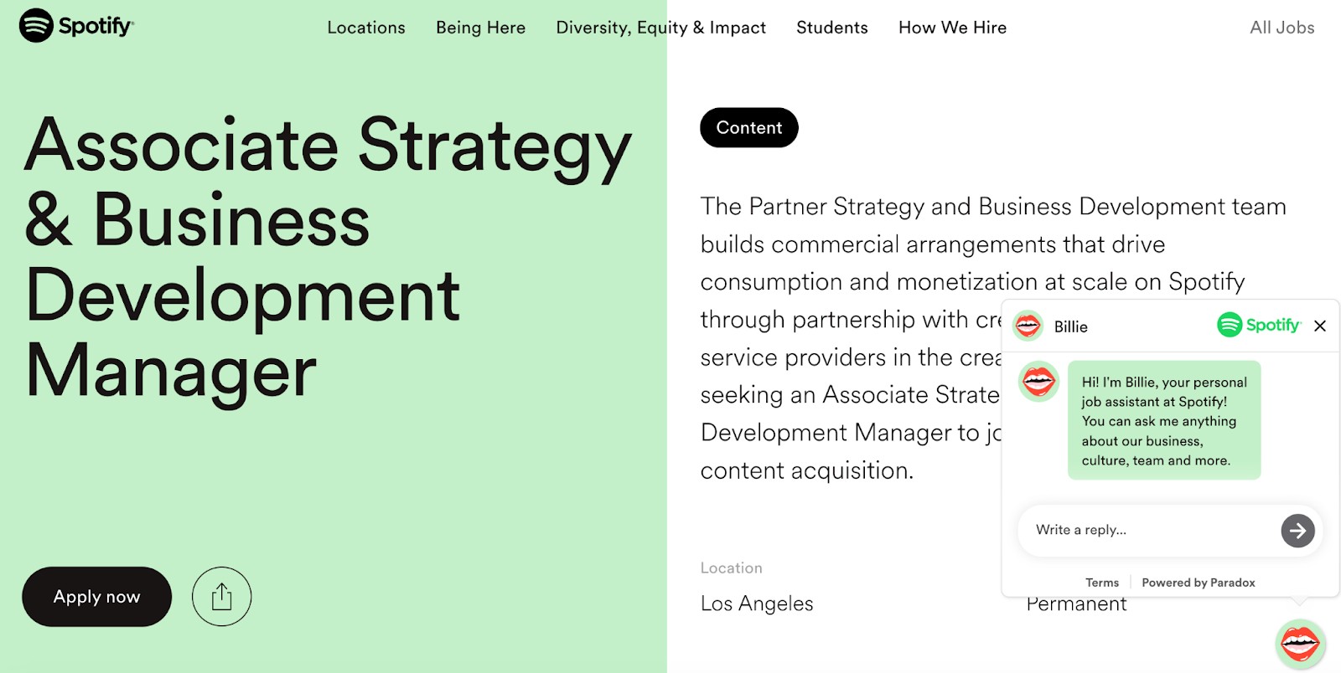Viewport: 1341px width, 673px height.
Task: Send the chat reply with the arrow
Action: coord(1297,531)
